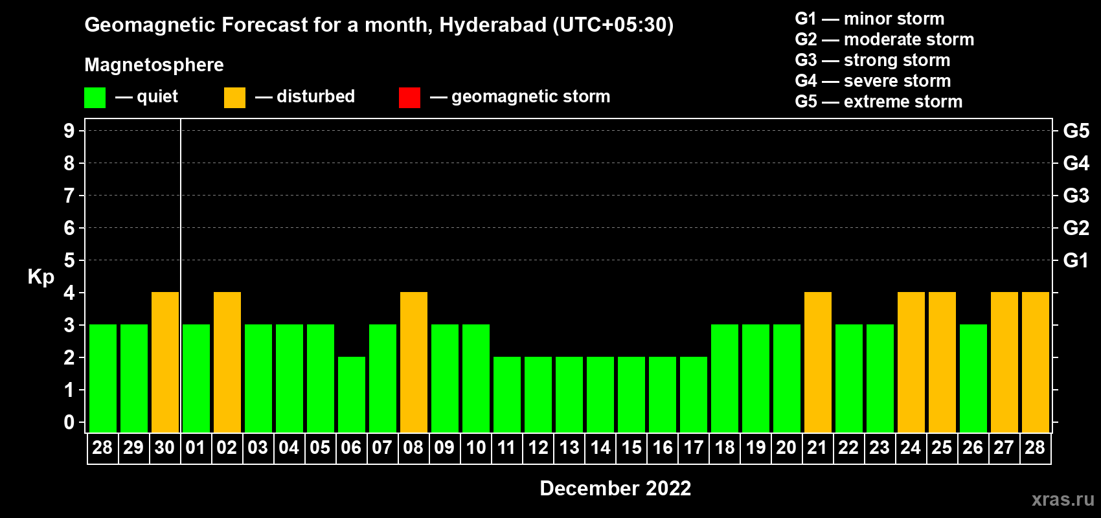Select the orange bar for November 30
Screen dimensions: 1101x518
pyautogui.click(x=165, y=362)
